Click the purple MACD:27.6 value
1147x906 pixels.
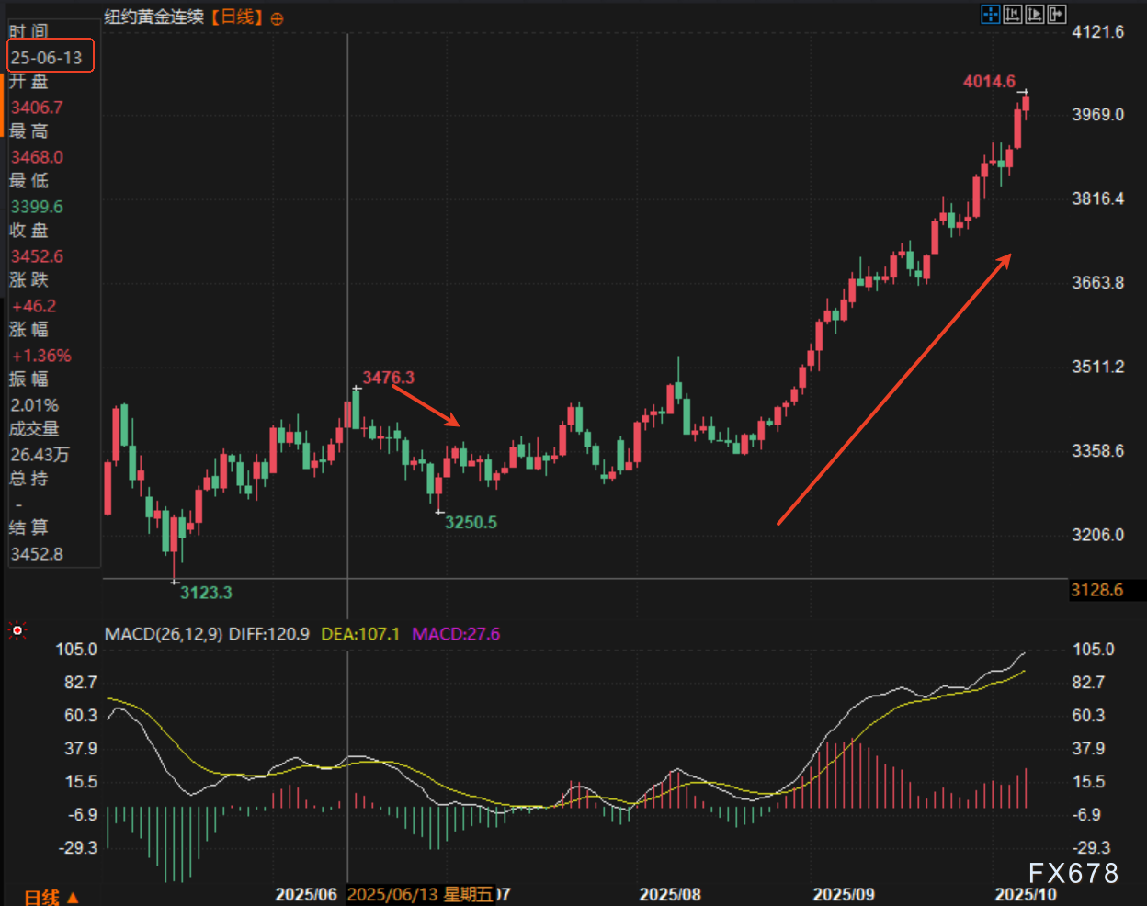[x=456, y=634]
